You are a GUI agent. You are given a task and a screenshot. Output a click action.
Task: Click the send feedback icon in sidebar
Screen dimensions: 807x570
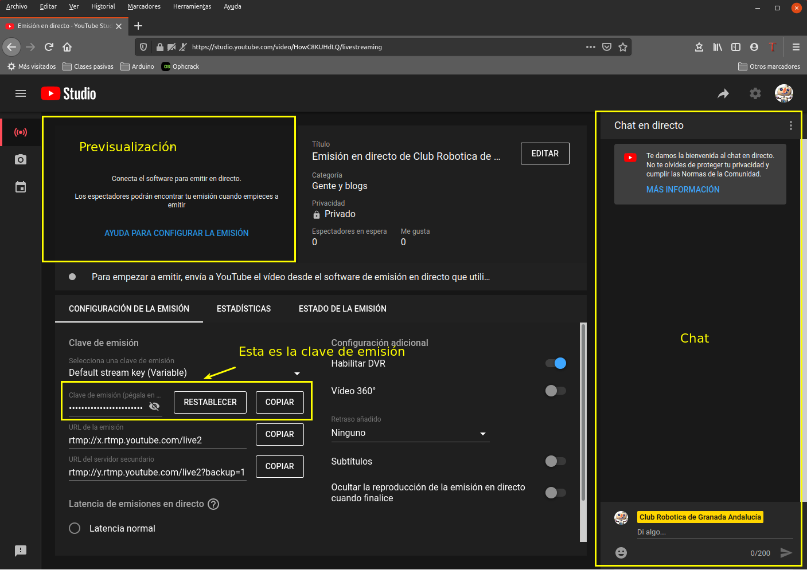(x=21, y=551)
